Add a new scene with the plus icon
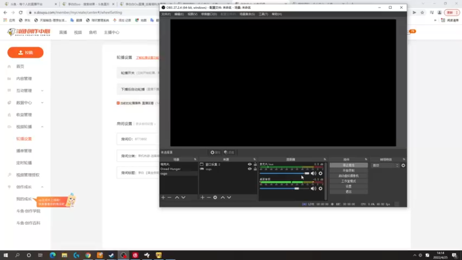This screenshot has height=260, width=462. [x=163, y=198]
